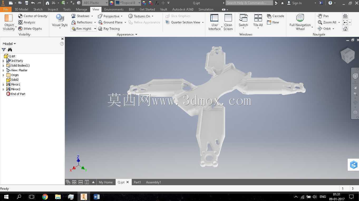
Task: Expand the Appearance panel options
Action: coord(136,34)
